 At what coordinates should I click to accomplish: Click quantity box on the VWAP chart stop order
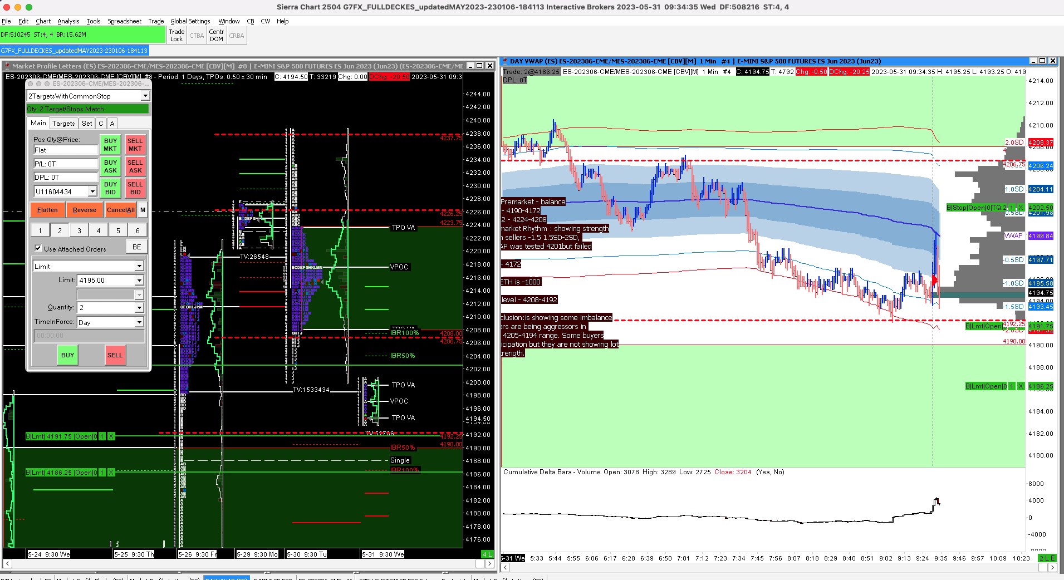(x=1012, y=208)
